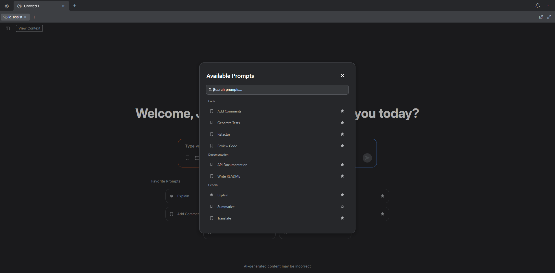Screen dimensions: 555x273
Task: Select the Generate Tests prompt
Action: tap(277, 123)
